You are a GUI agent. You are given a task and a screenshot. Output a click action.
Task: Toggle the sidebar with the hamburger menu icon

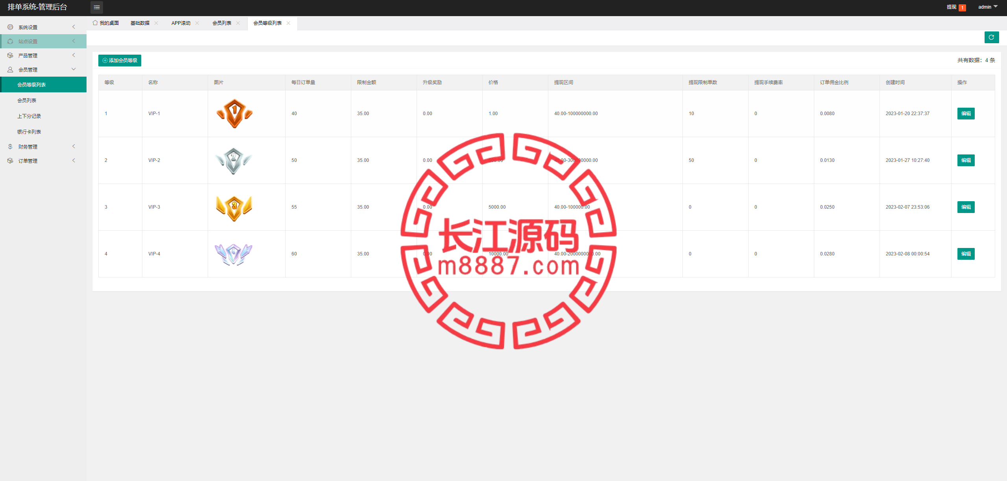point(97,7)
